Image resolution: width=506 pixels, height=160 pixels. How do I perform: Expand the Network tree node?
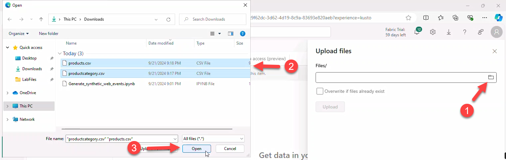point(8,119)
